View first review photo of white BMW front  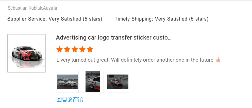[x=68, y=82]
